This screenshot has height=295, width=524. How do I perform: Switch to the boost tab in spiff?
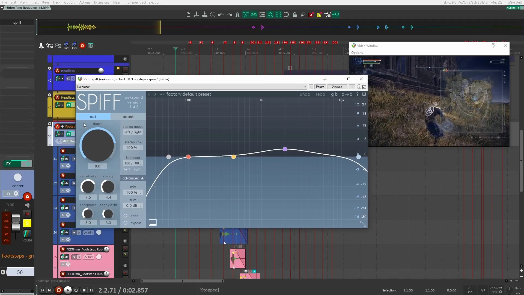[x=127, y=117]
